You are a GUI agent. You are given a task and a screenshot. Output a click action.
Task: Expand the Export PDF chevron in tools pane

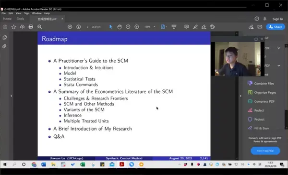click(x=279, y=48)
